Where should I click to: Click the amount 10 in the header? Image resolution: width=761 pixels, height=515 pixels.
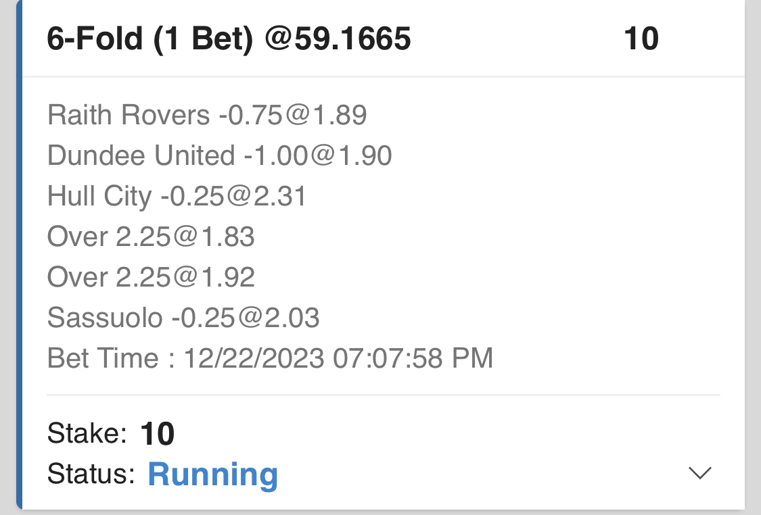[x=641, y=39]
